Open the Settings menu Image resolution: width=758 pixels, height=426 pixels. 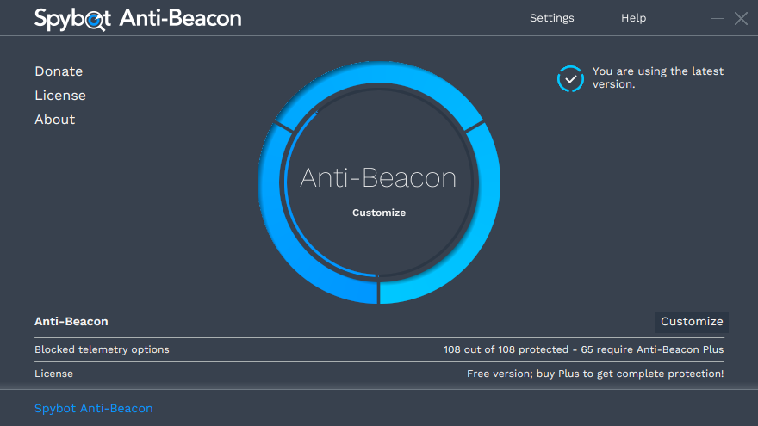pos(551,18)
